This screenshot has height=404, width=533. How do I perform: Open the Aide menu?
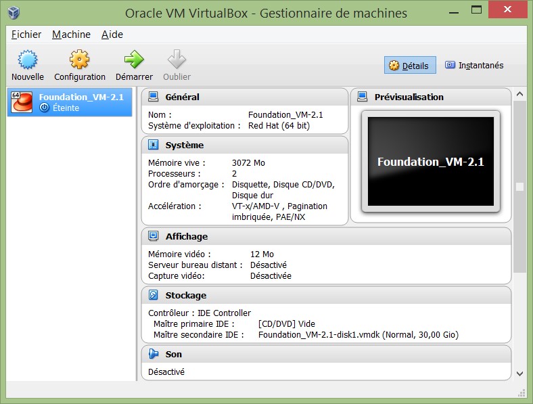point(112,35)
